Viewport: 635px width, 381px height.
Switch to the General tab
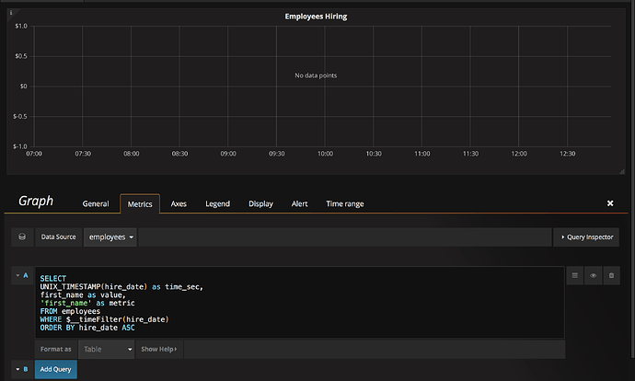(96, 203)
